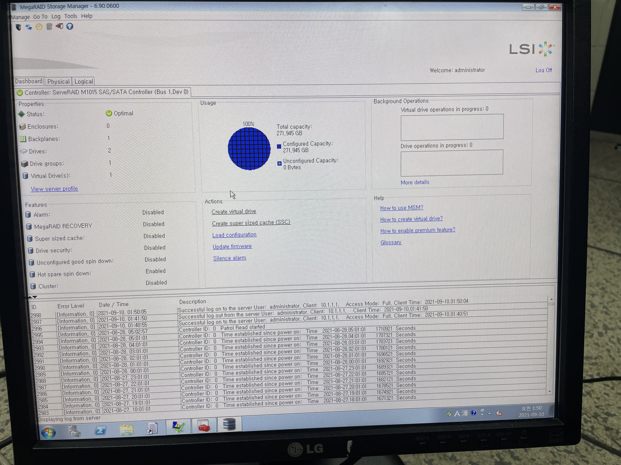The width and height of the screenshot is (621, 465).
Task: Click the server shield toolbar icon
Action: [18, 27]
